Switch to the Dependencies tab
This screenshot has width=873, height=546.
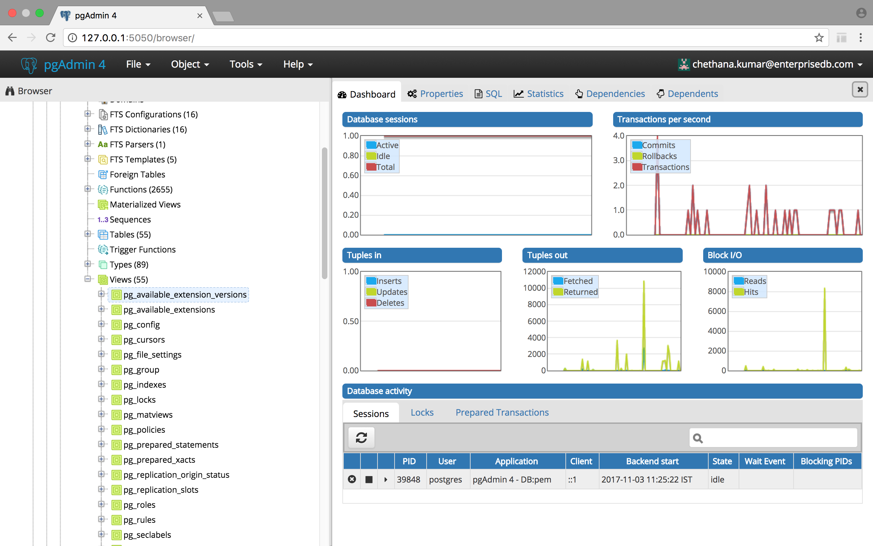pyautogui.click(x=610, y=94)
